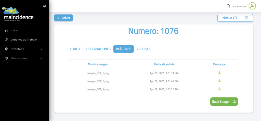Open the ARCHIVOS tab
The height and width of the screenshot is (121, 261).
pos(144,49)
